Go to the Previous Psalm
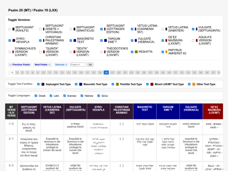Image resolution: width=228 pixels, height=171 pixels. point(19,65)
